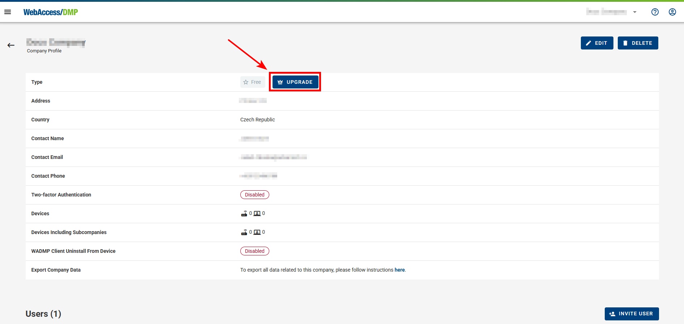Click router icon in Devices Including Subcompanies
Screen dimensions: 684x324
click(244, 232)
